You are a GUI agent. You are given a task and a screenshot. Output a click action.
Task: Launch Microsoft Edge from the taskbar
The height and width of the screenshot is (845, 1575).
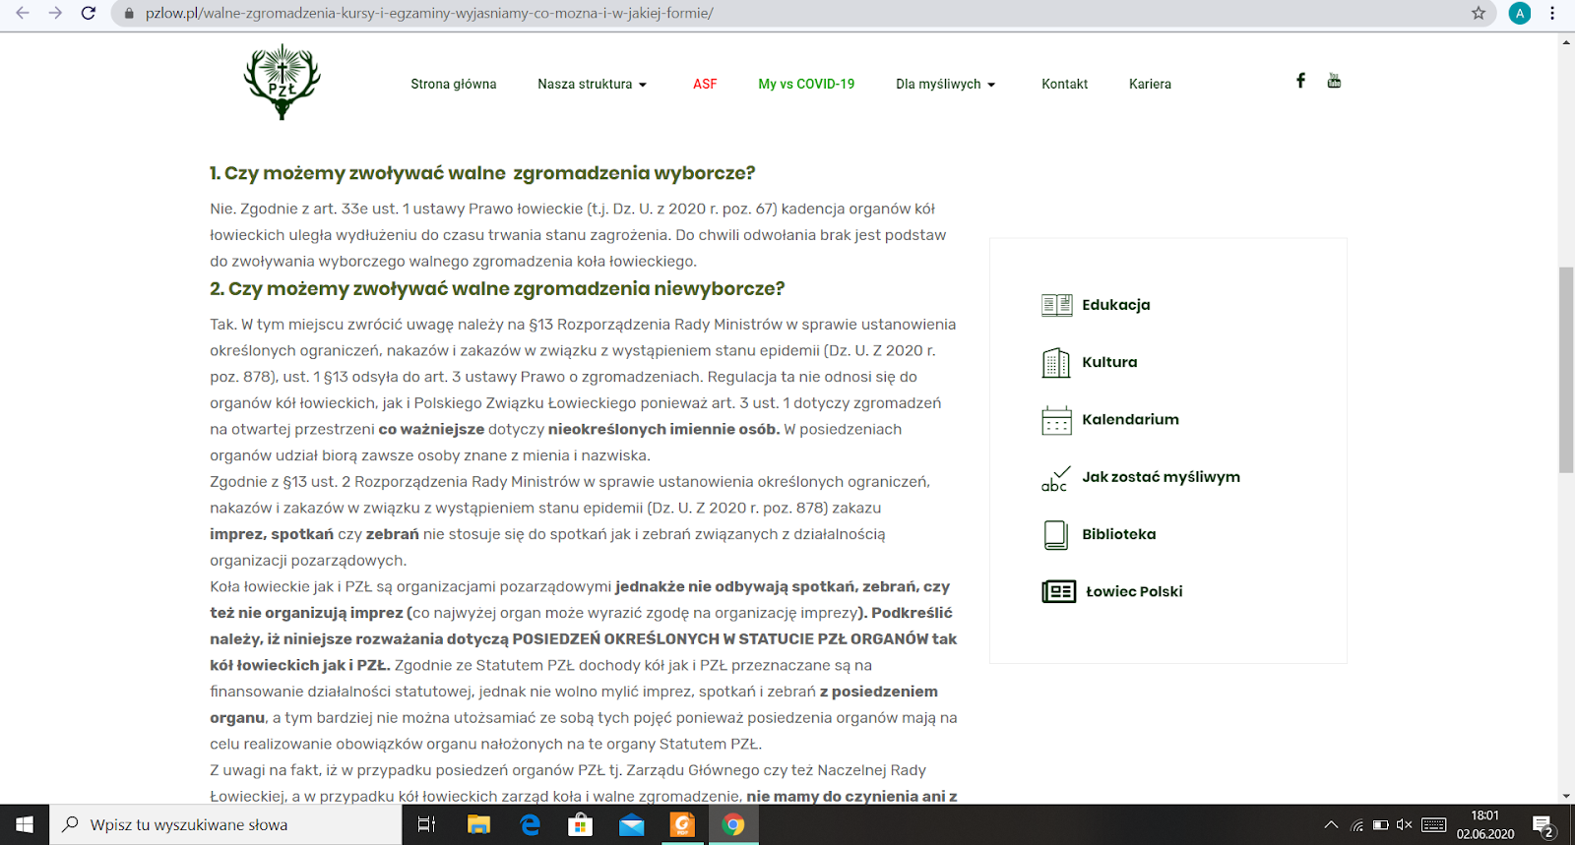(530, 824)
